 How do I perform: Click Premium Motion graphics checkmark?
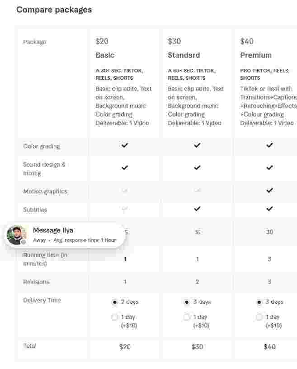coord(269,191)
